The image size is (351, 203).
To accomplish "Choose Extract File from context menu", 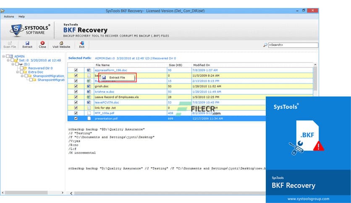I will (x=117, y=78).
